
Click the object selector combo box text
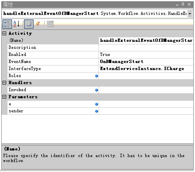click(x=95, y=14)
